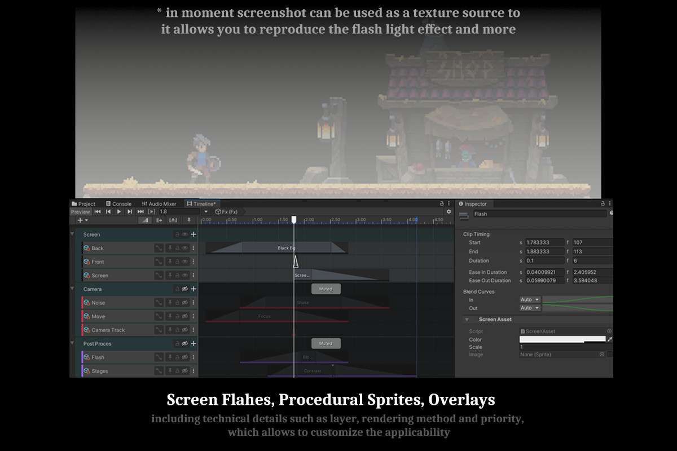Open Stages track options menu
Image resolution: width=677 pixels, height=451 pixels.
(x=194, y=371)
